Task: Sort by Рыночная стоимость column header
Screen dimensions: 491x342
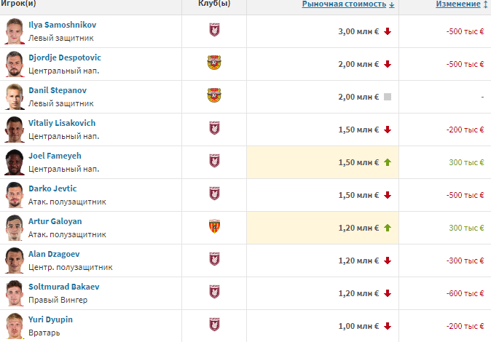Action: tap(347, 4)
